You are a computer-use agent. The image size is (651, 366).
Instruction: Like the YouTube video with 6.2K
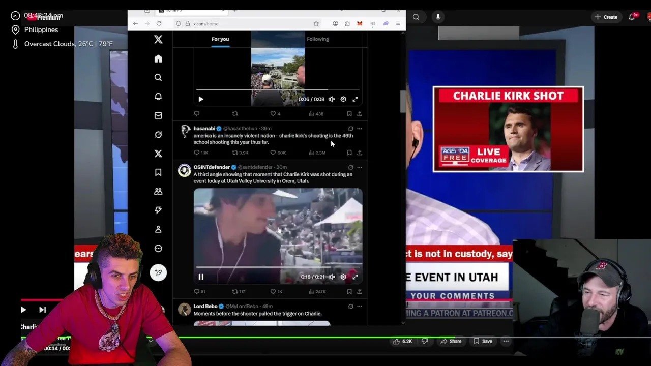tap(402, 341)
